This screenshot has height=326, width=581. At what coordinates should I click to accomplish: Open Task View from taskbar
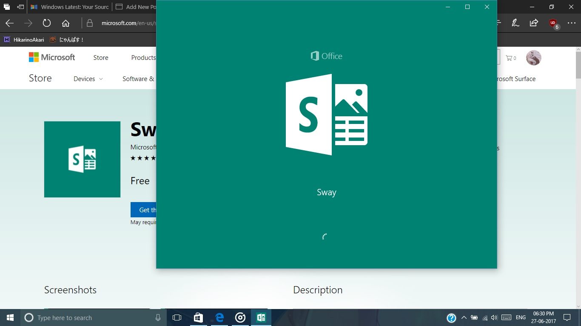(177, 318)
